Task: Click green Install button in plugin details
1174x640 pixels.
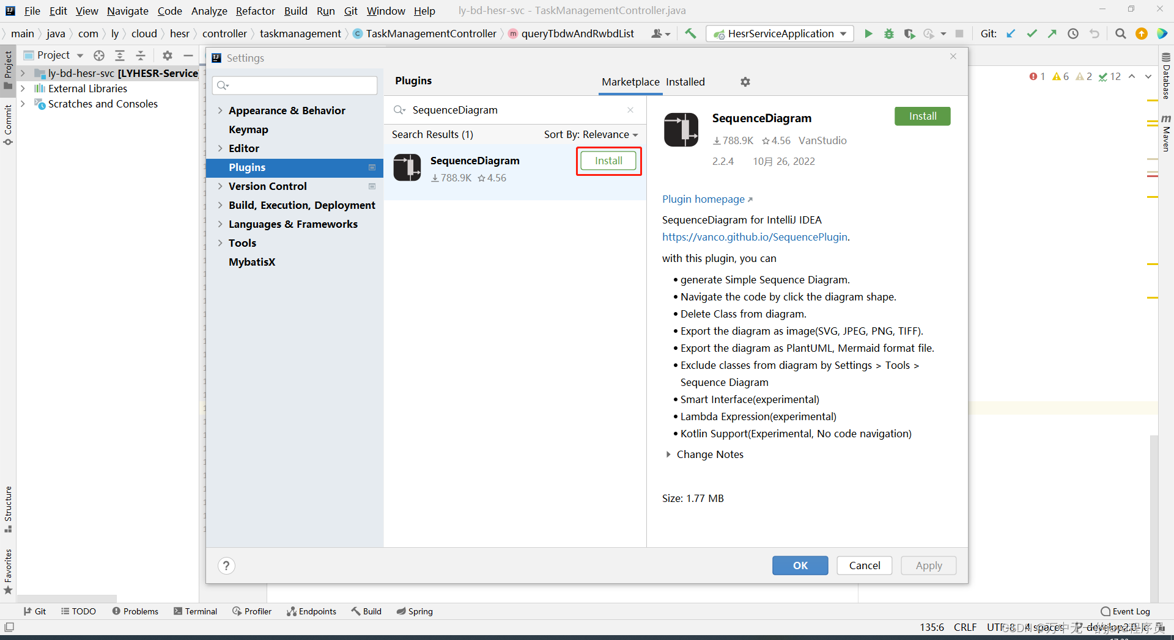Action: (923, 116)
